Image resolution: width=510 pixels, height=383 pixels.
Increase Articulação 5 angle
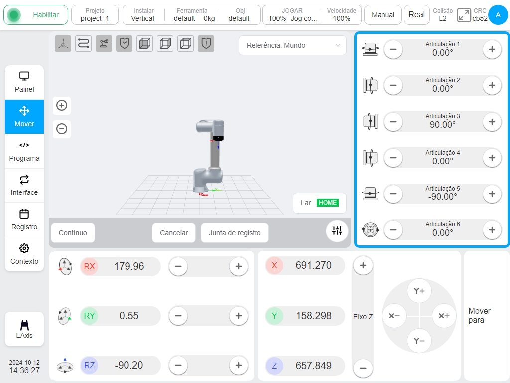[x=492, y=194]
